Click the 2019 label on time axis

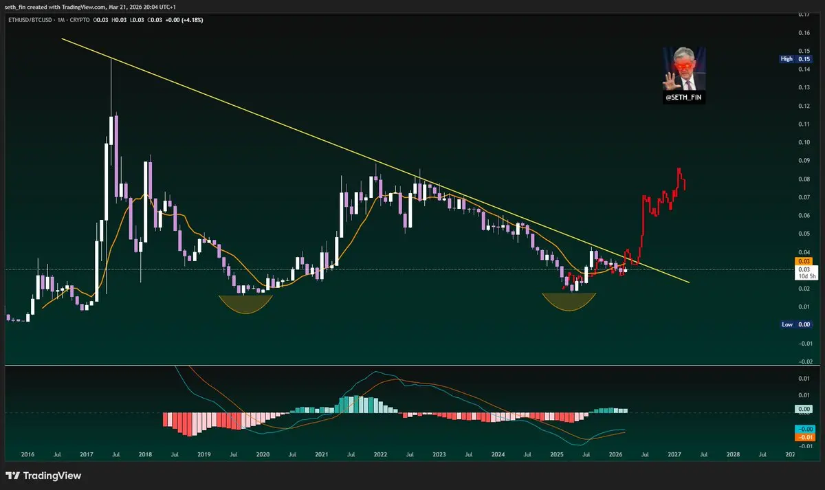(x=204, y=455)
